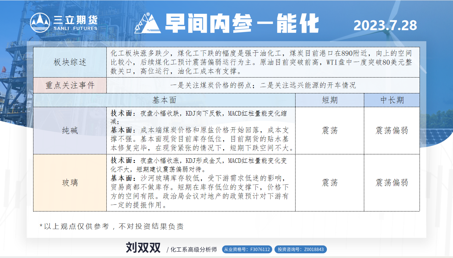Click the 短期 column header
This screenshot has width=453, height=258.
tap(329, 100)
